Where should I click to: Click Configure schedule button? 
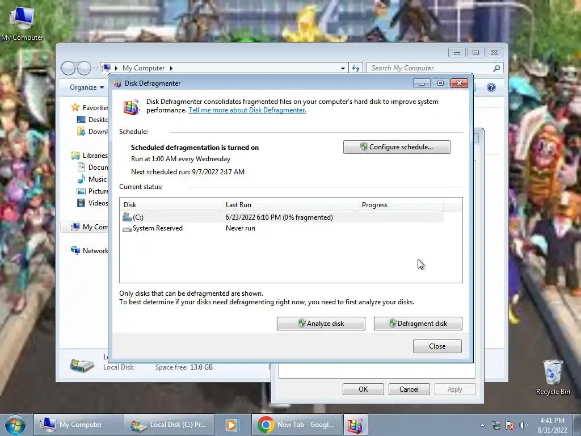[397, 147]
